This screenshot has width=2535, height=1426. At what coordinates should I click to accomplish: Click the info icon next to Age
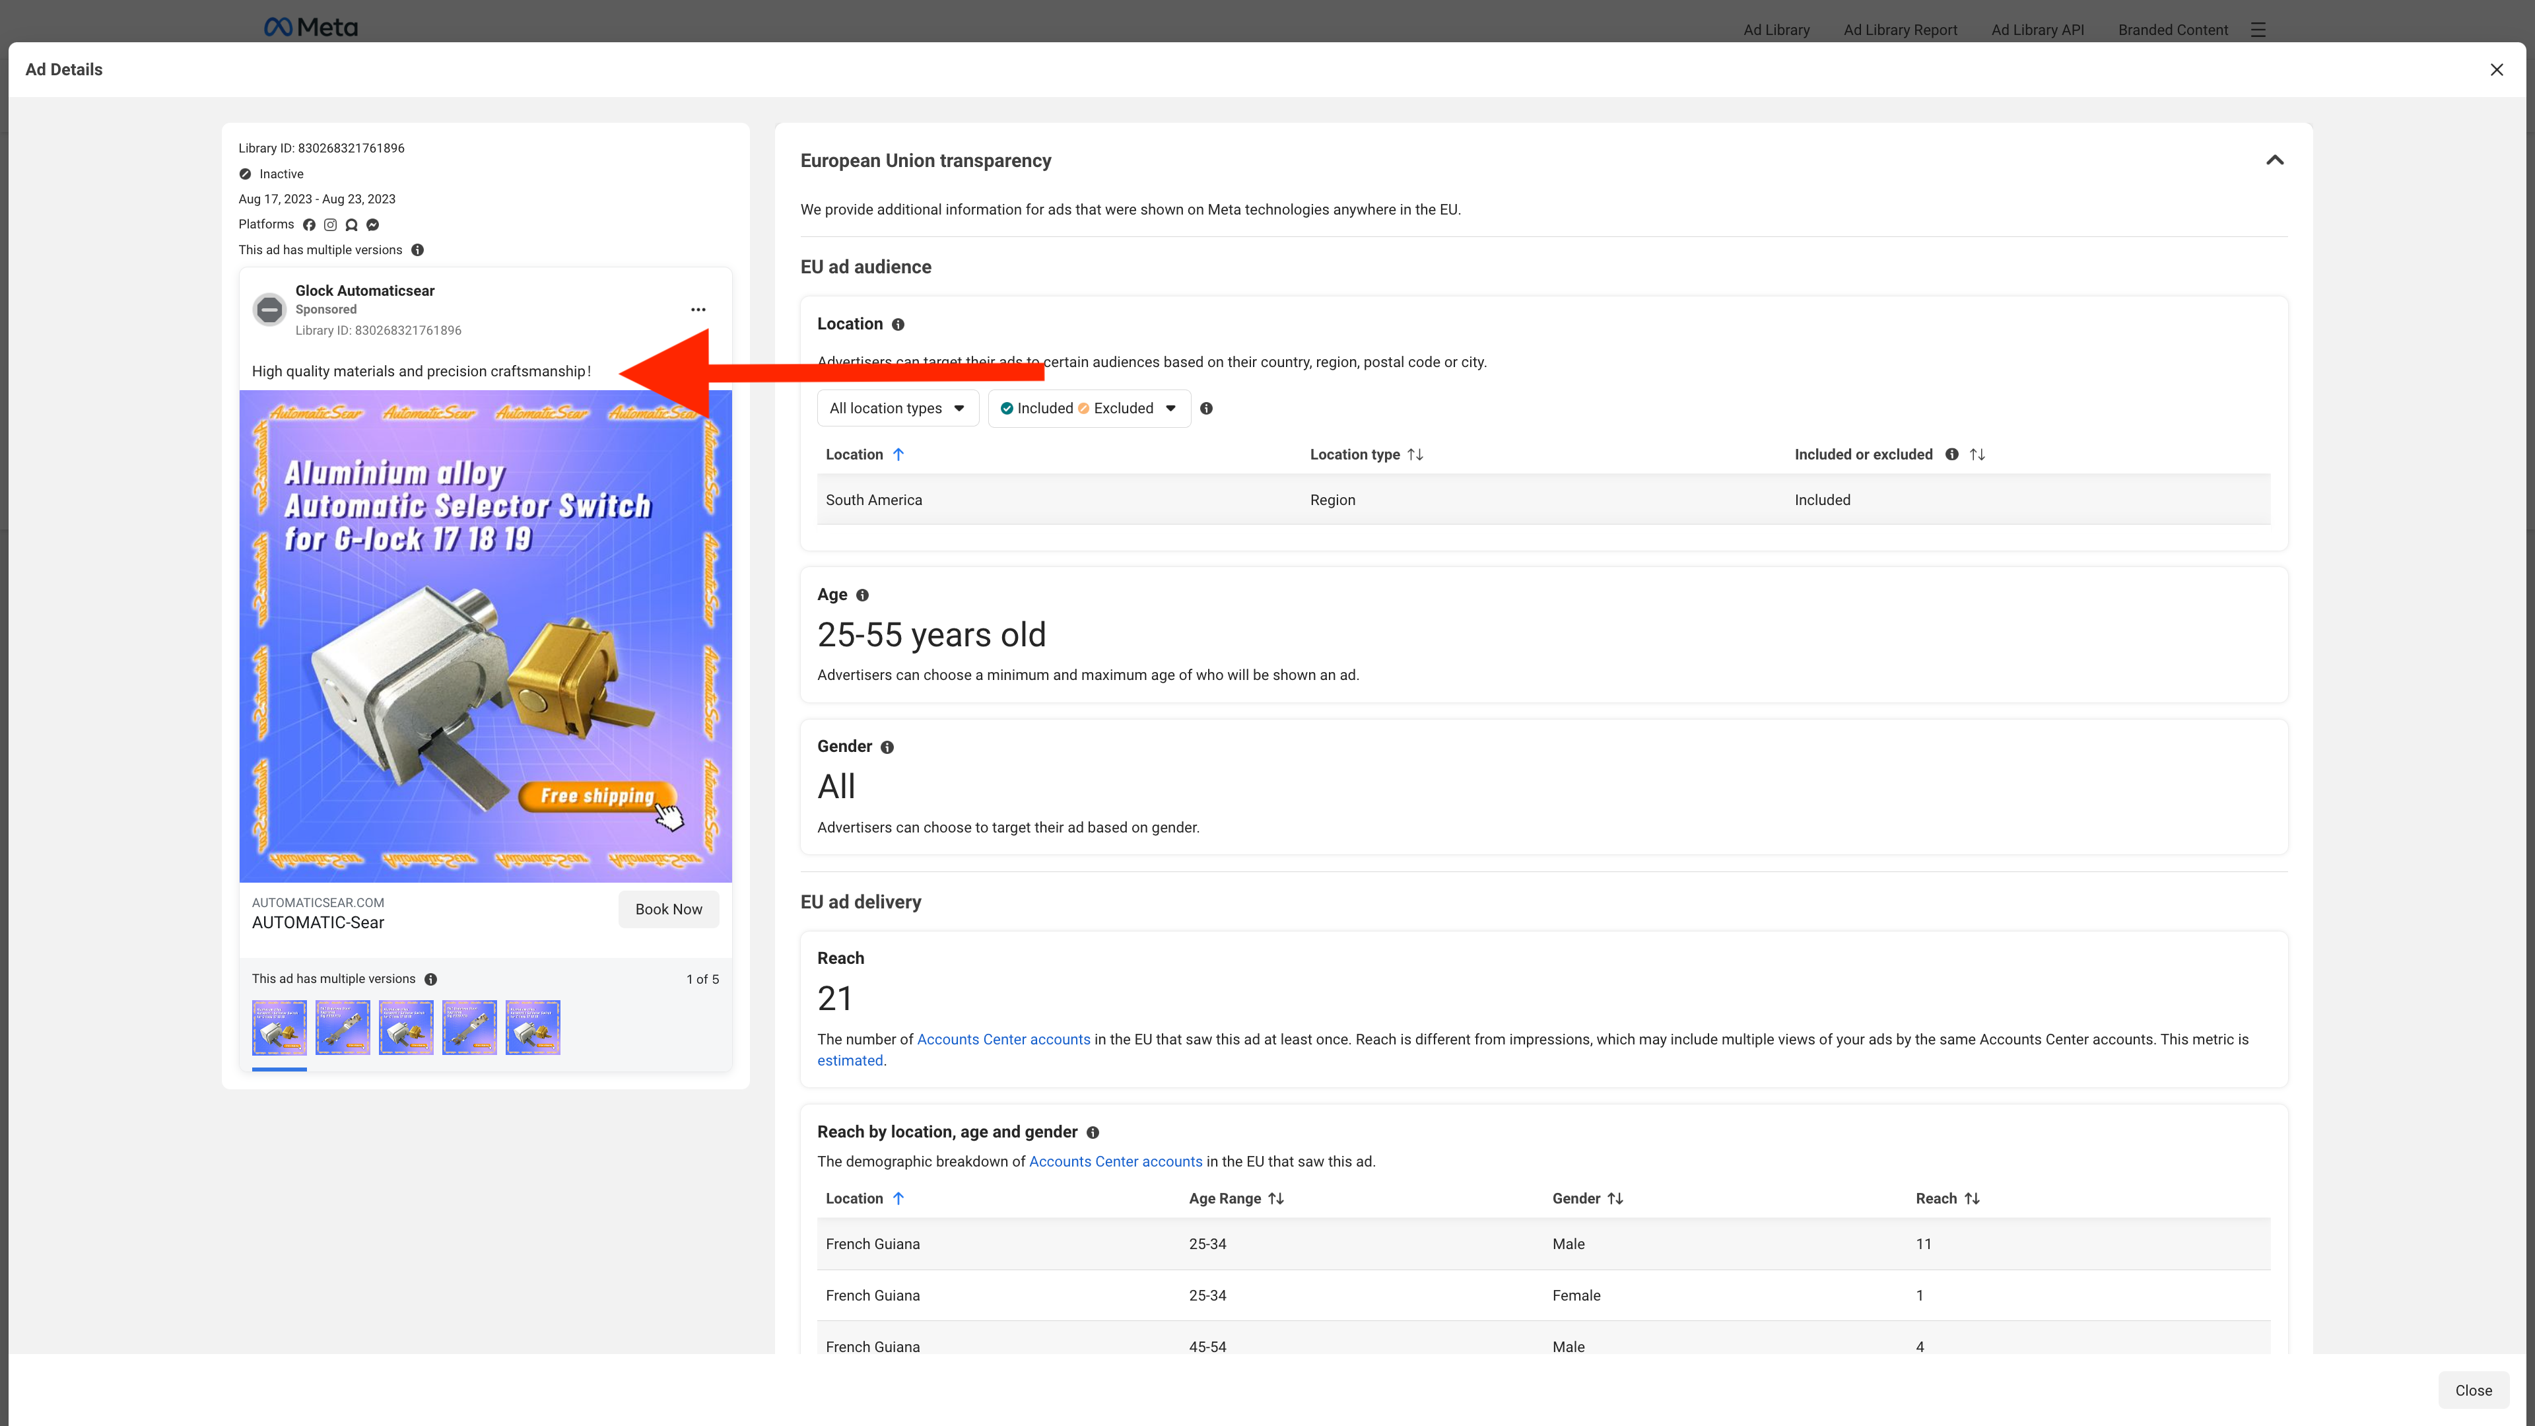(862, 595)
